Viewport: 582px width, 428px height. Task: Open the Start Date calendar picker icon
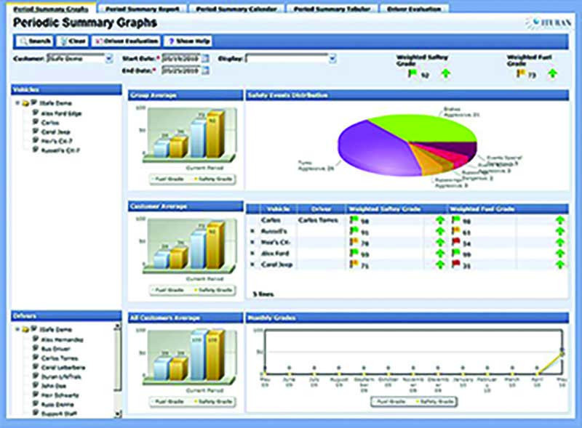[205, 58]
